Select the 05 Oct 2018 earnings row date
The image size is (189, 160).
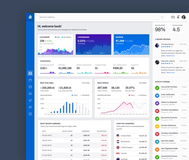click(x=47, y=136)
